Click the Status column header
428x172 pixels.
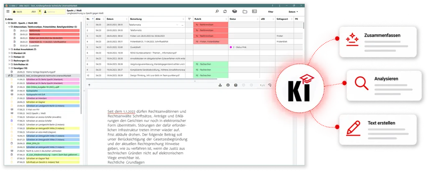[x=244, y=19]
